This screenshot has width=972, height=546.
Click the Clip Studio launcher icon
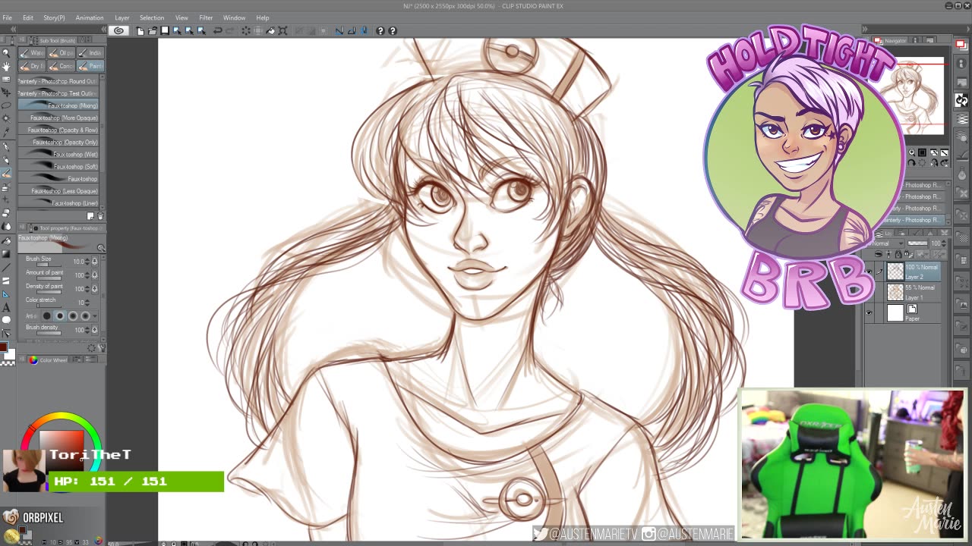[x=118, y=30]
